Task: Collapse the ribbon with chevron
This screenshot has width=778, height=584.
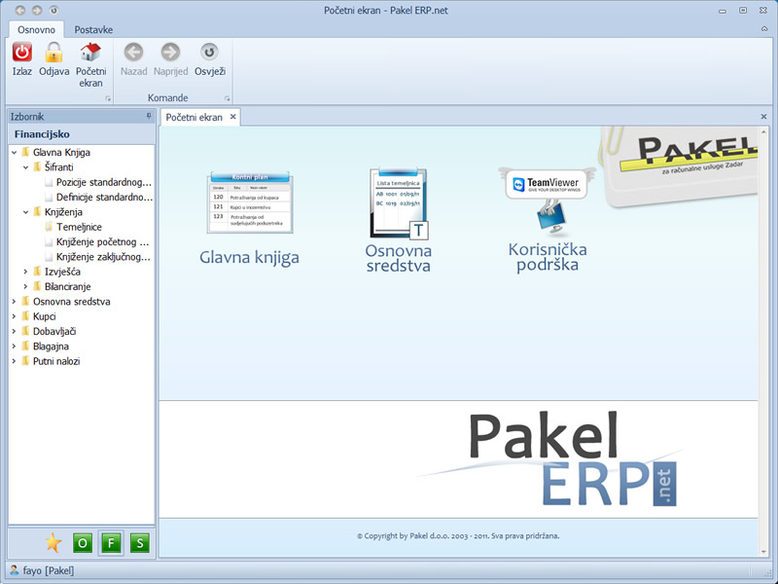Action: tap(764, 29)
